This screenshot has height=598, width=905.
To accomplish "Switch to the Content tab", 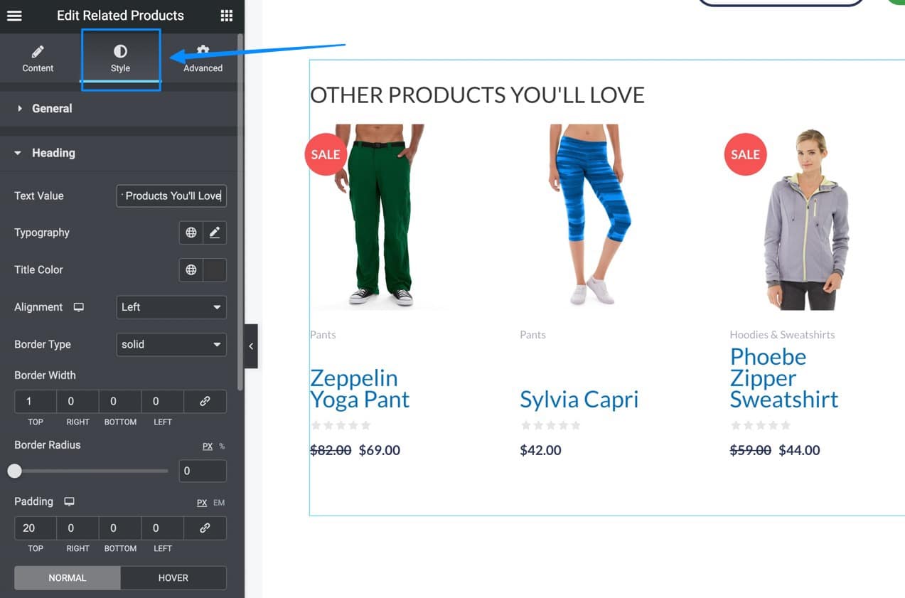I will [38, 58].
